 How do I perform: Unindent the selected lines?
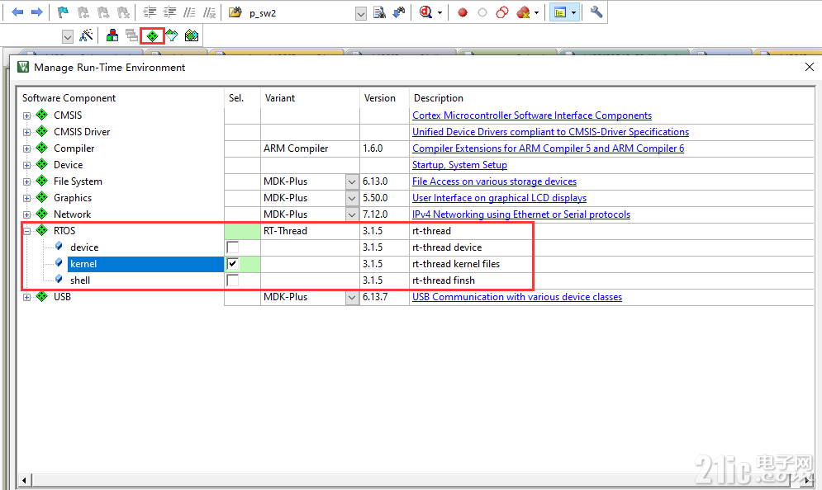[x=170, y=12]
